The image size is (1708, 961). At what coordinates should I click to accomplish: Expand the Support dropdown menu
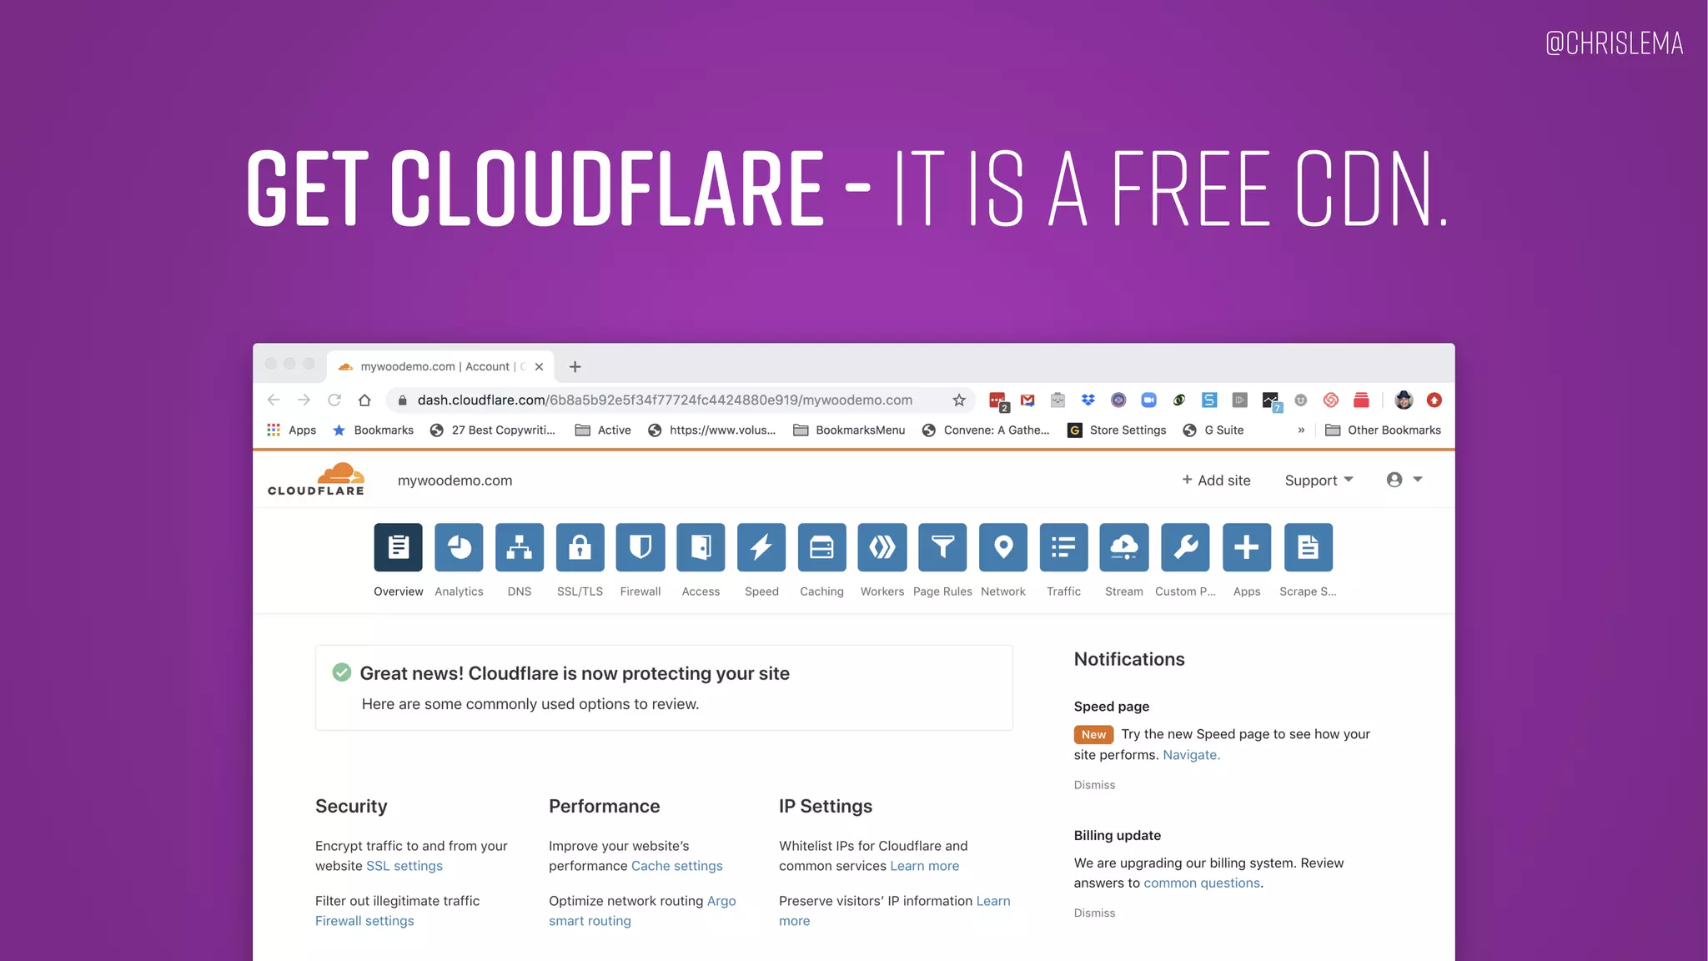(1319, 480)
